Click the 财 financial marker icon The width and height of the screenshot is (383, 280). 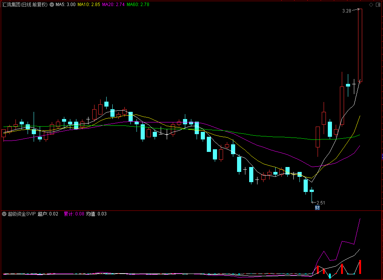(x=317, y=208)
